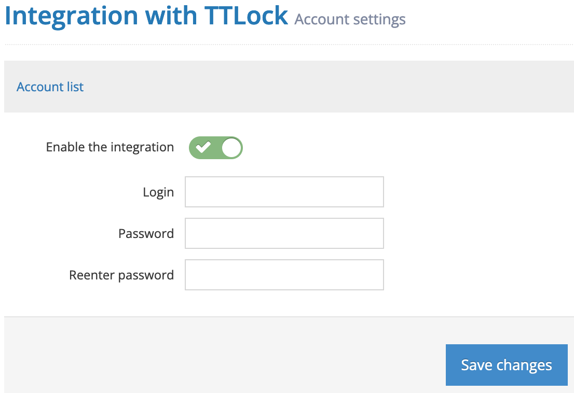The image size is (574, 393).
Task: Click the Account settings subtitle
Action: click(349, 19)
